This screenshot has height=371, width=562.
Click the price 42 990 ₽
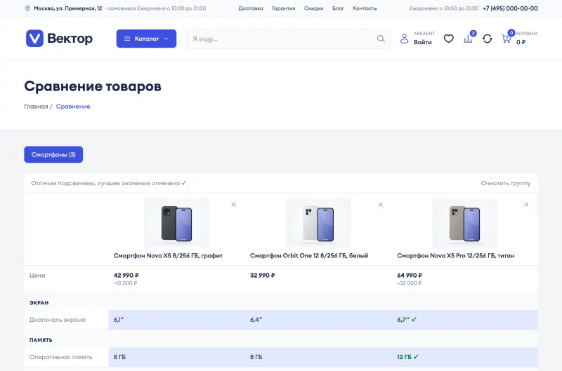(126, 275)
